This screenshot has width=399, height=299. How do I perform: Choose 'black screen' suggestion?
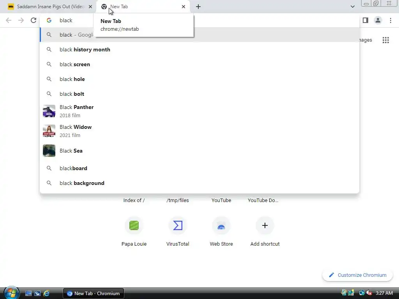point(200,64)
